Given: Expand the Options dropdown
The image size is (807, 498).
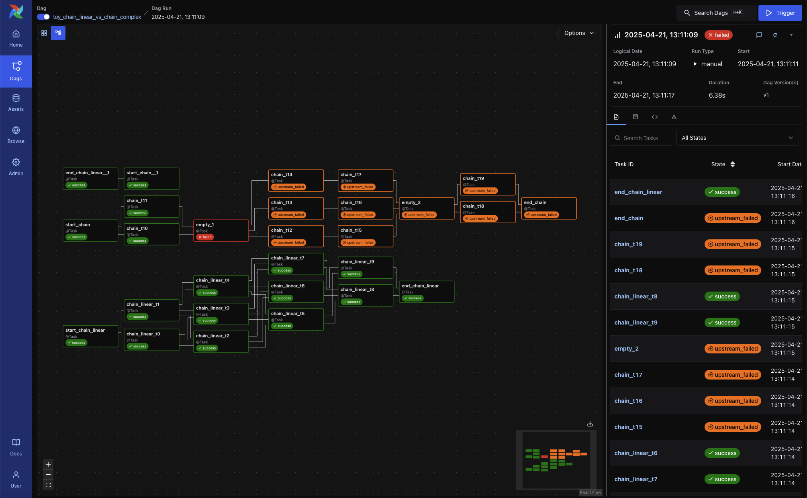Looking at the screenshot, I should click(x=579, y=33).
